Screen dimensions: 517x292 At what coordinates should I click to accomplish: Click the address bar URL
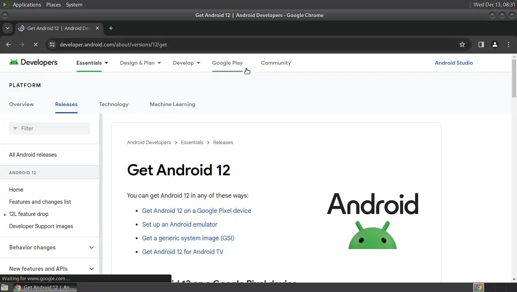[113, 44]
